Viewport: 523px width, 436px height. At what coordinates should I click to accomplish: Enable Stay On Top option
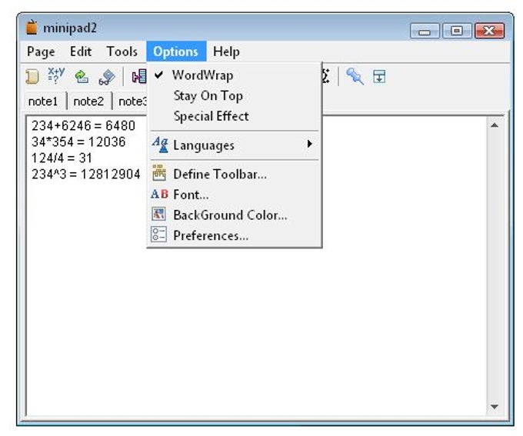235,96
